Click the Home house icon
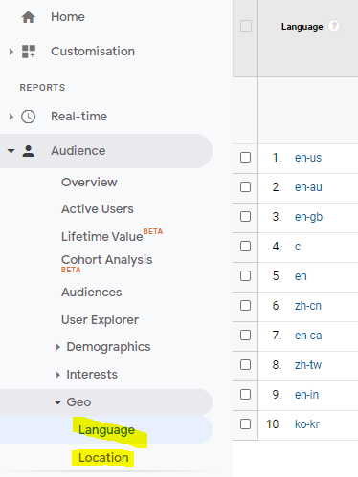The width and height of the screenshot is (358, 477). pos(28,17)
